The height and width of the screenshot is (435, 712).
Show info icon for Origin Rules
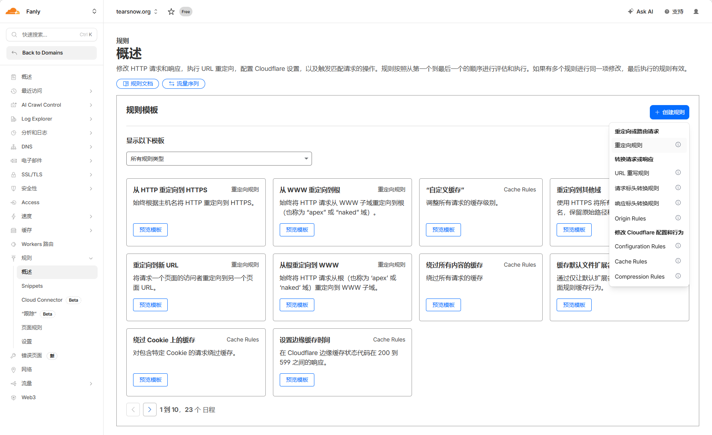tap(678, 218)
